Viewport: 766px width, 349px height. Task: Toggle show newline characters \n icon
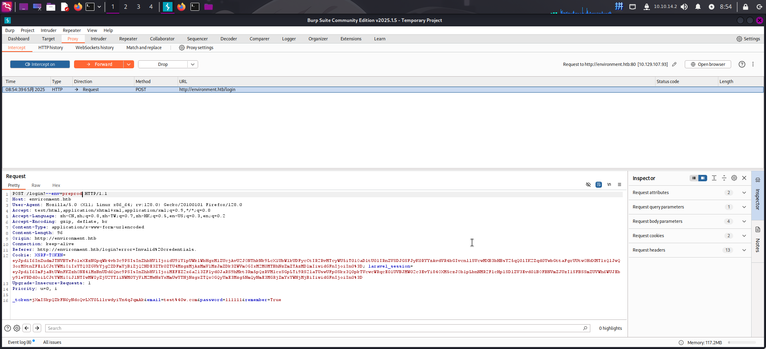609,184
